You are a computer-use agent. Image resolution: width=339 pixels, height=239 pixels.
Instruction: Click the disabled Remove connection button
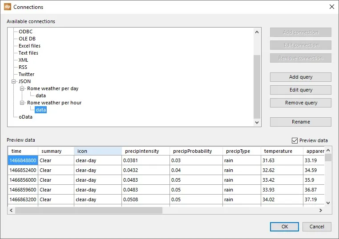300,58
